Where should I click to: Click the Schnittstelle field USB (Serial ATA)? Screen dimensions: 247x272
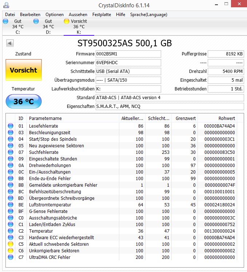[128, 71]
